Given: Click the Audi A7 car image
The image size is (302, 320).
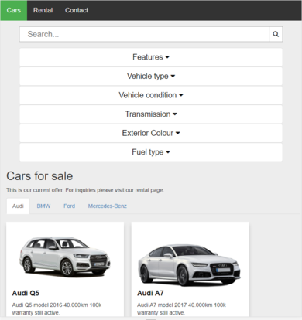Looking at the screenshot, I should (189, 265).
